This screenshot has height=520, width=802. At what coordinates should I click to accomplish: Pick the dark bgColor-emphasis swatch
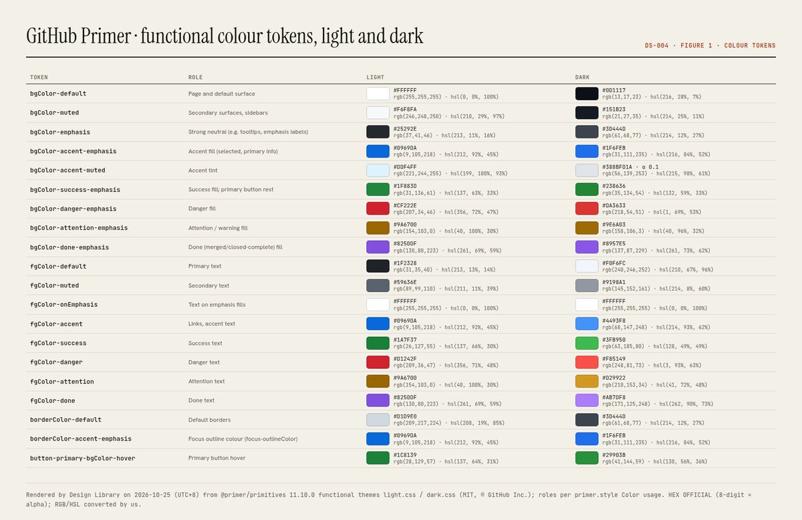point(587,132)
